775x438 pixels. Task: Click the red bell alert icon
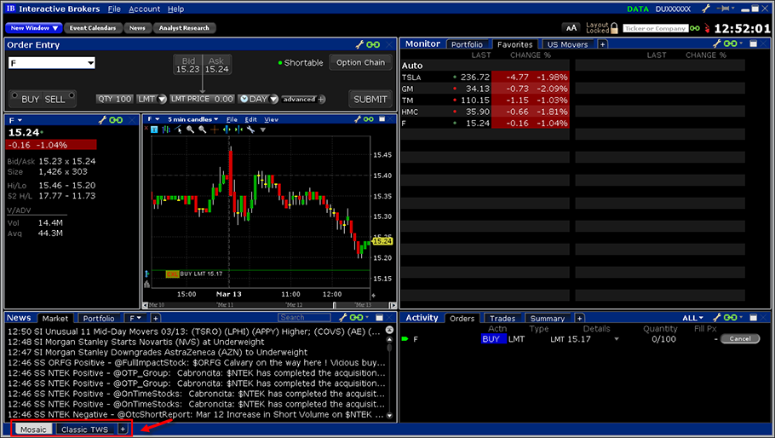point(707,28)
